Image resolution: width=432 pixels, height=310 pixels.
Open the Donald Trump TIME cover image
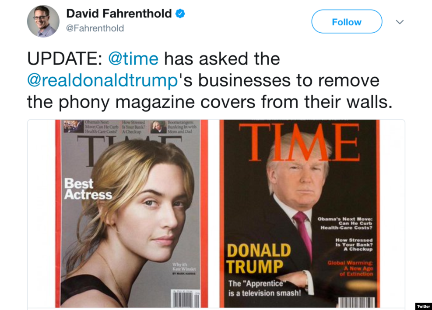299,214
